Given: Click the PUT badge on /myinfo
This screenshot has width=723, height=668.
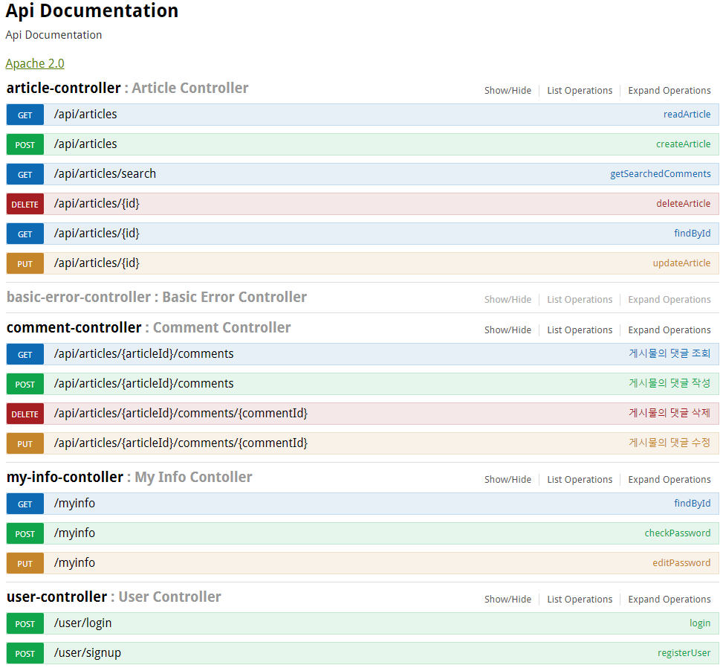Looking at the screenshot, I should [x=25, y=563].
